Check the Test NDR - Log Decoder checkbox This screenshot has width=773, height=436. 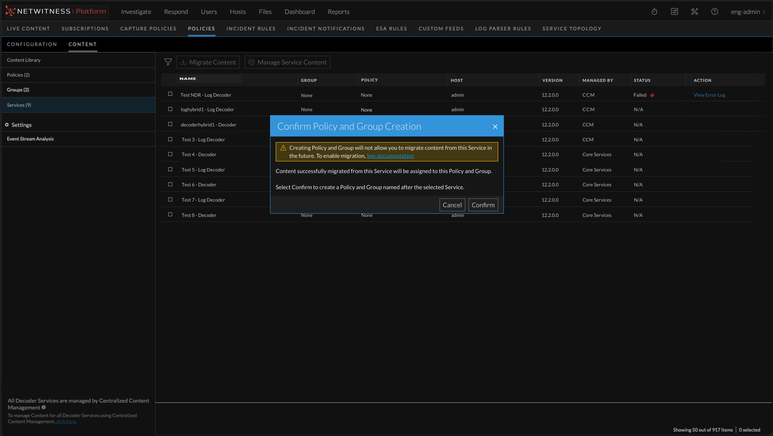[170, 94]
